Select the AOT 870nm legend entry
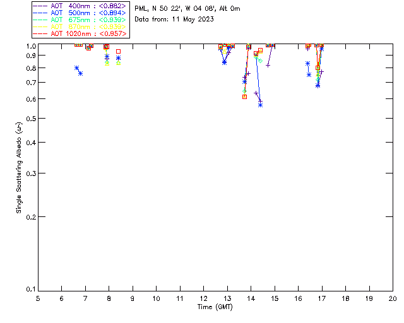This screenshot has width=404, height=323. point(80,26)
